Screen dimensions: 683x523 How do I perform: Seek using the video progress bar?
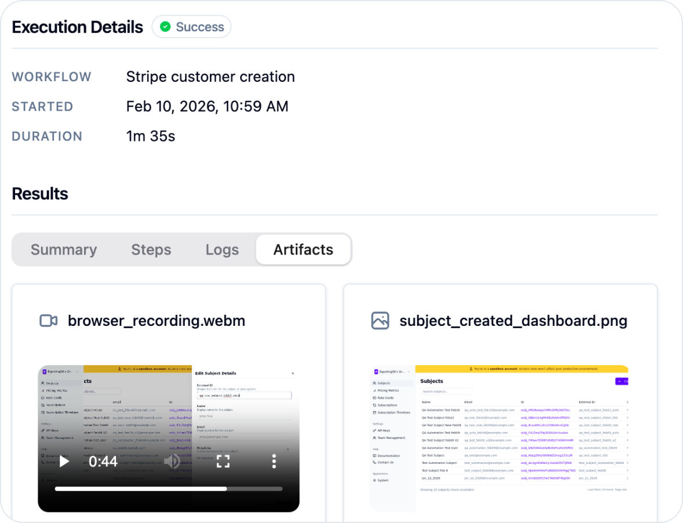(168, 488)
